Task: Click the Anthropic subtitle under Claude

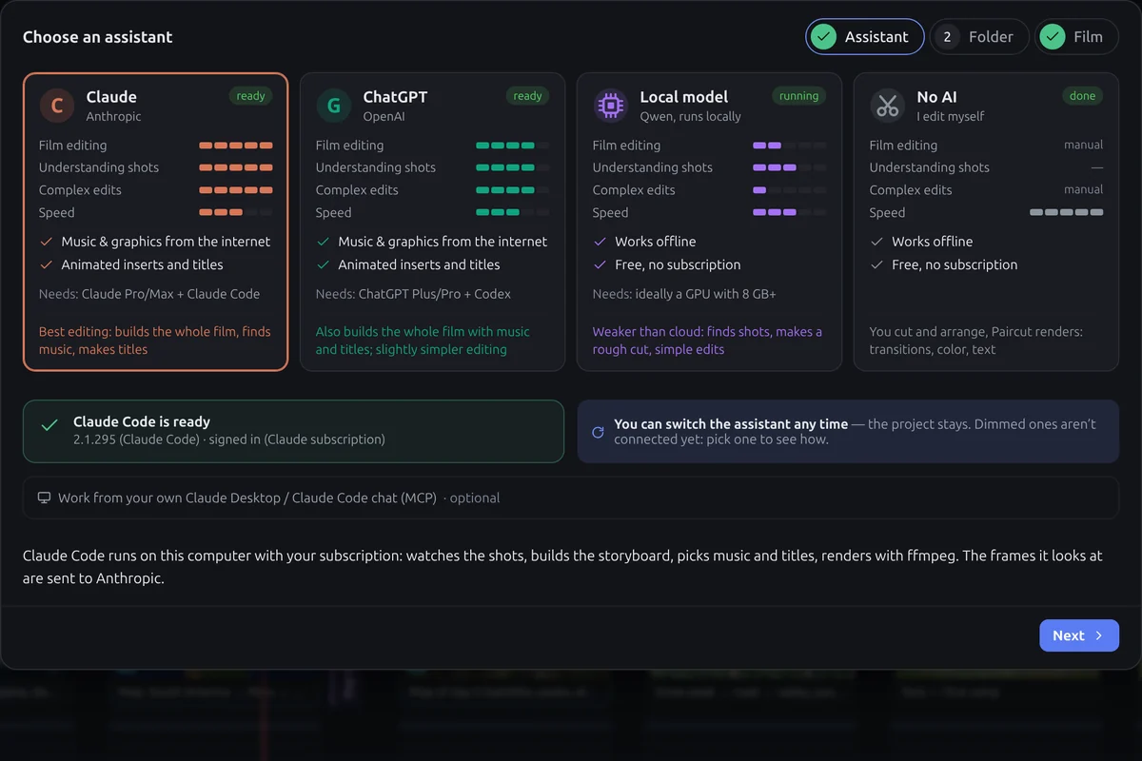Action: (113, 116)
